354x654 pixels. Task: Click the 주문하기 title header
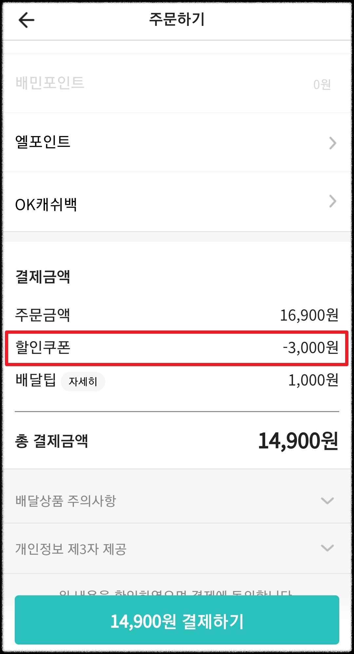coord(177,19)
